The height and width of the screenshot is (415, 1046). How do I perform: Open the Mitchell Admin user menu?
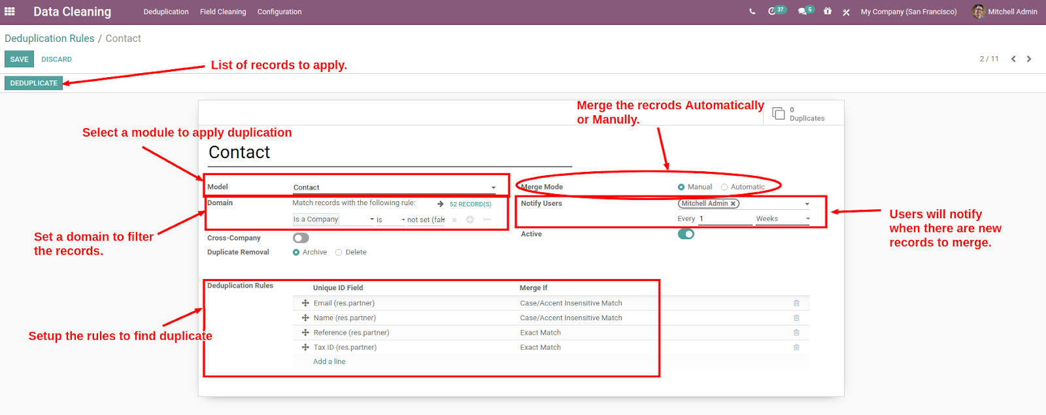tap(1005, 12)
